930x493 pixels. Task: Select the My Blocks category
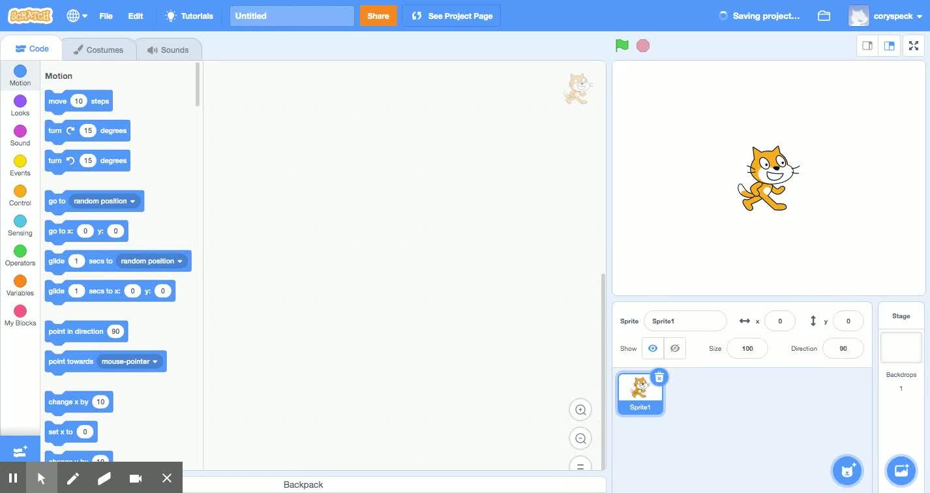[20, 316]
